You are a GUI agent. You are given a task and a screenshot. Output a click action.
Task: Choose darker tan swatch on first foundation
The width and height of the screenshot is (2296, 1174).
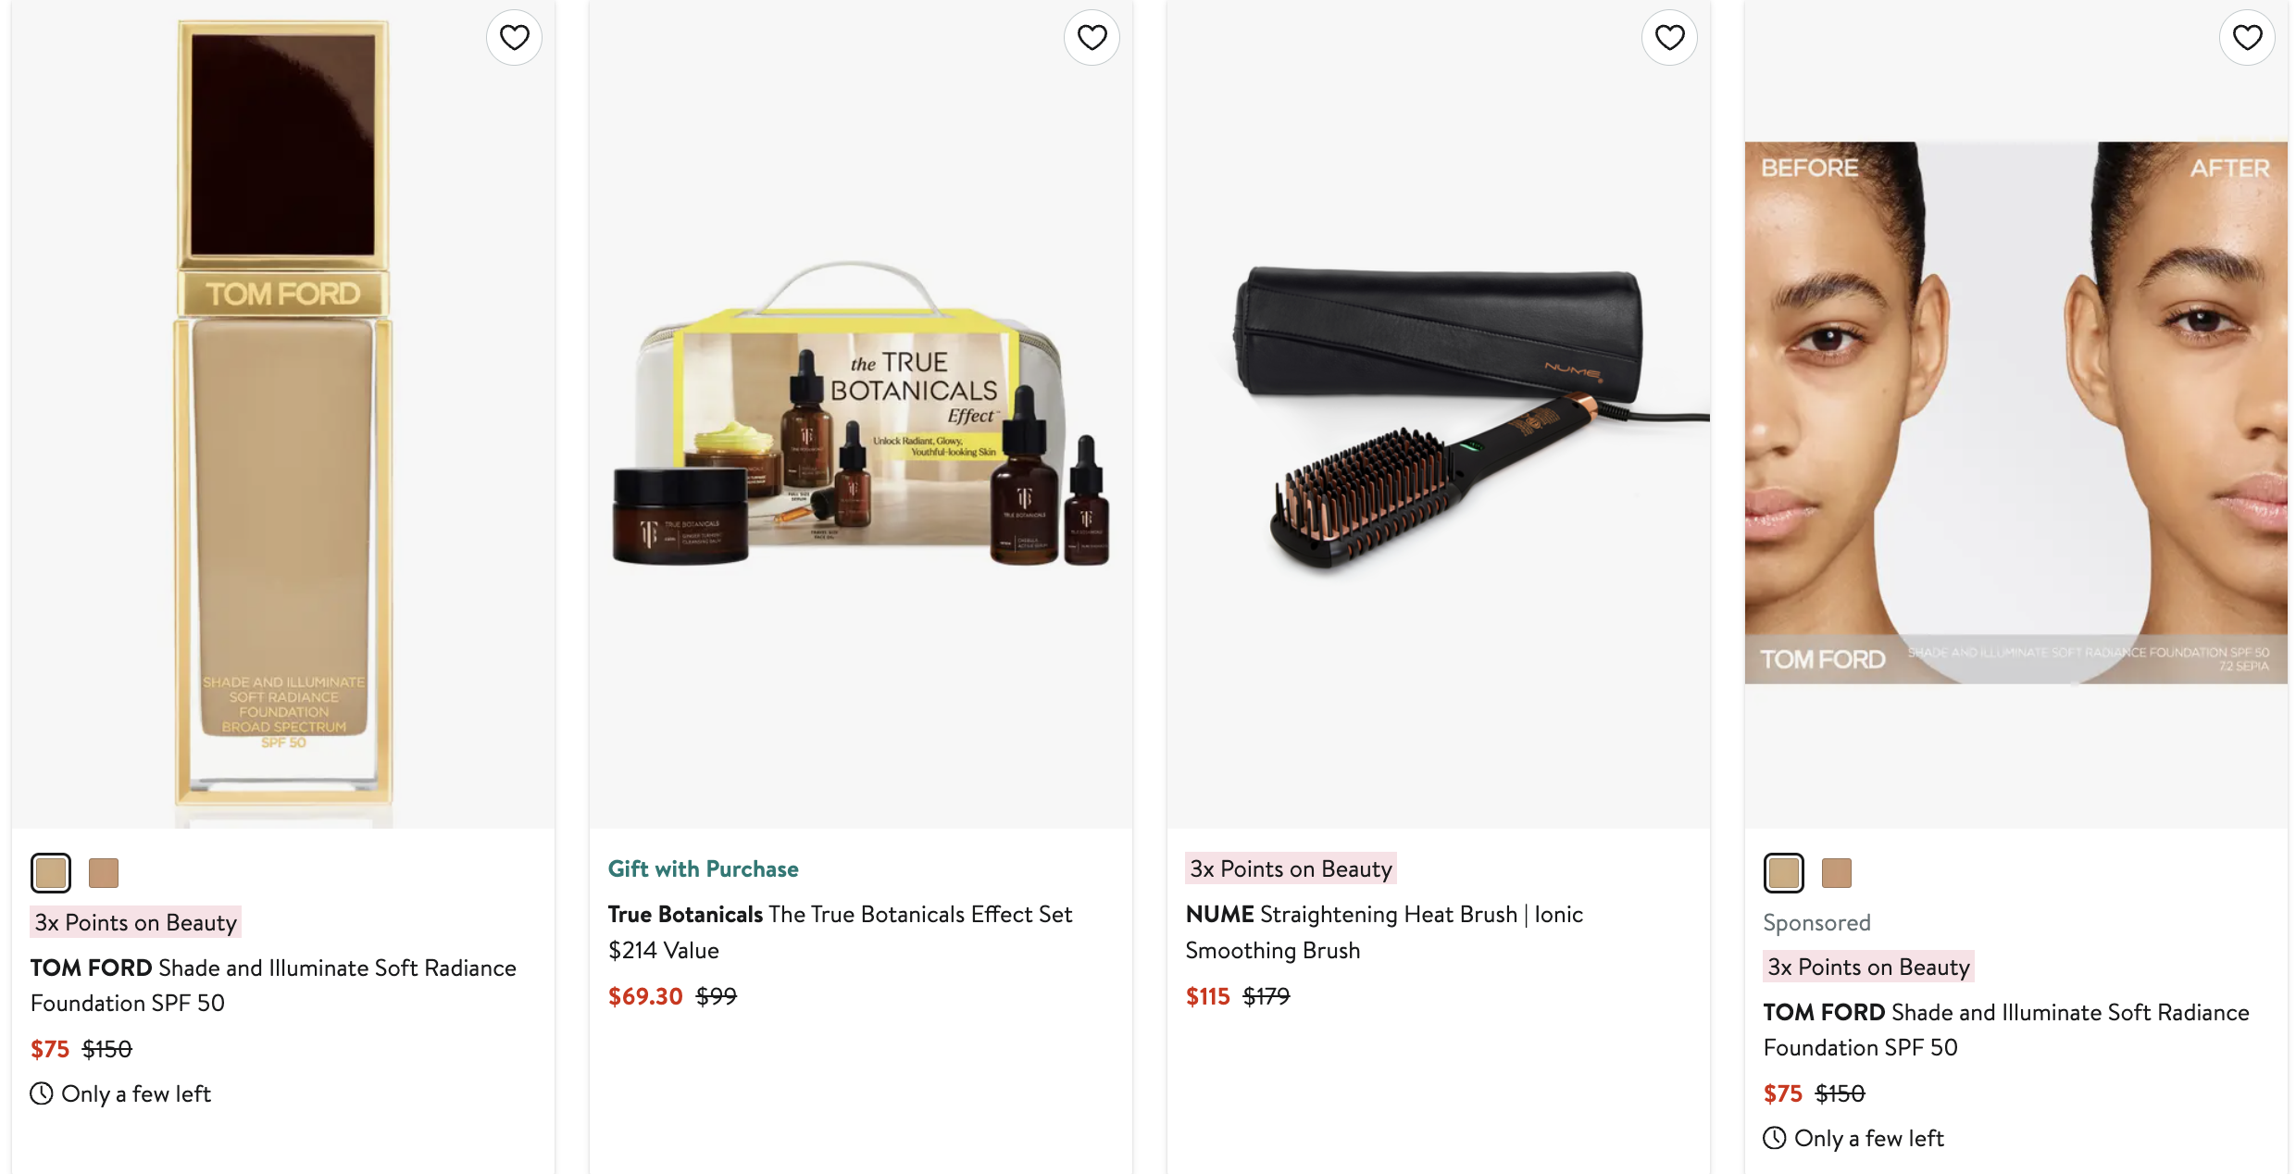coord(104,872)
